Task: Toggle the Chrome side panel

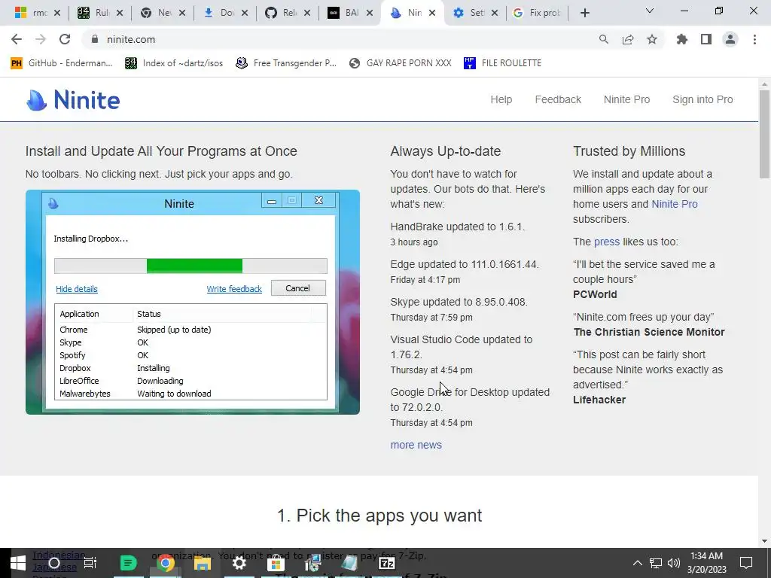Action: pos(706,39)
